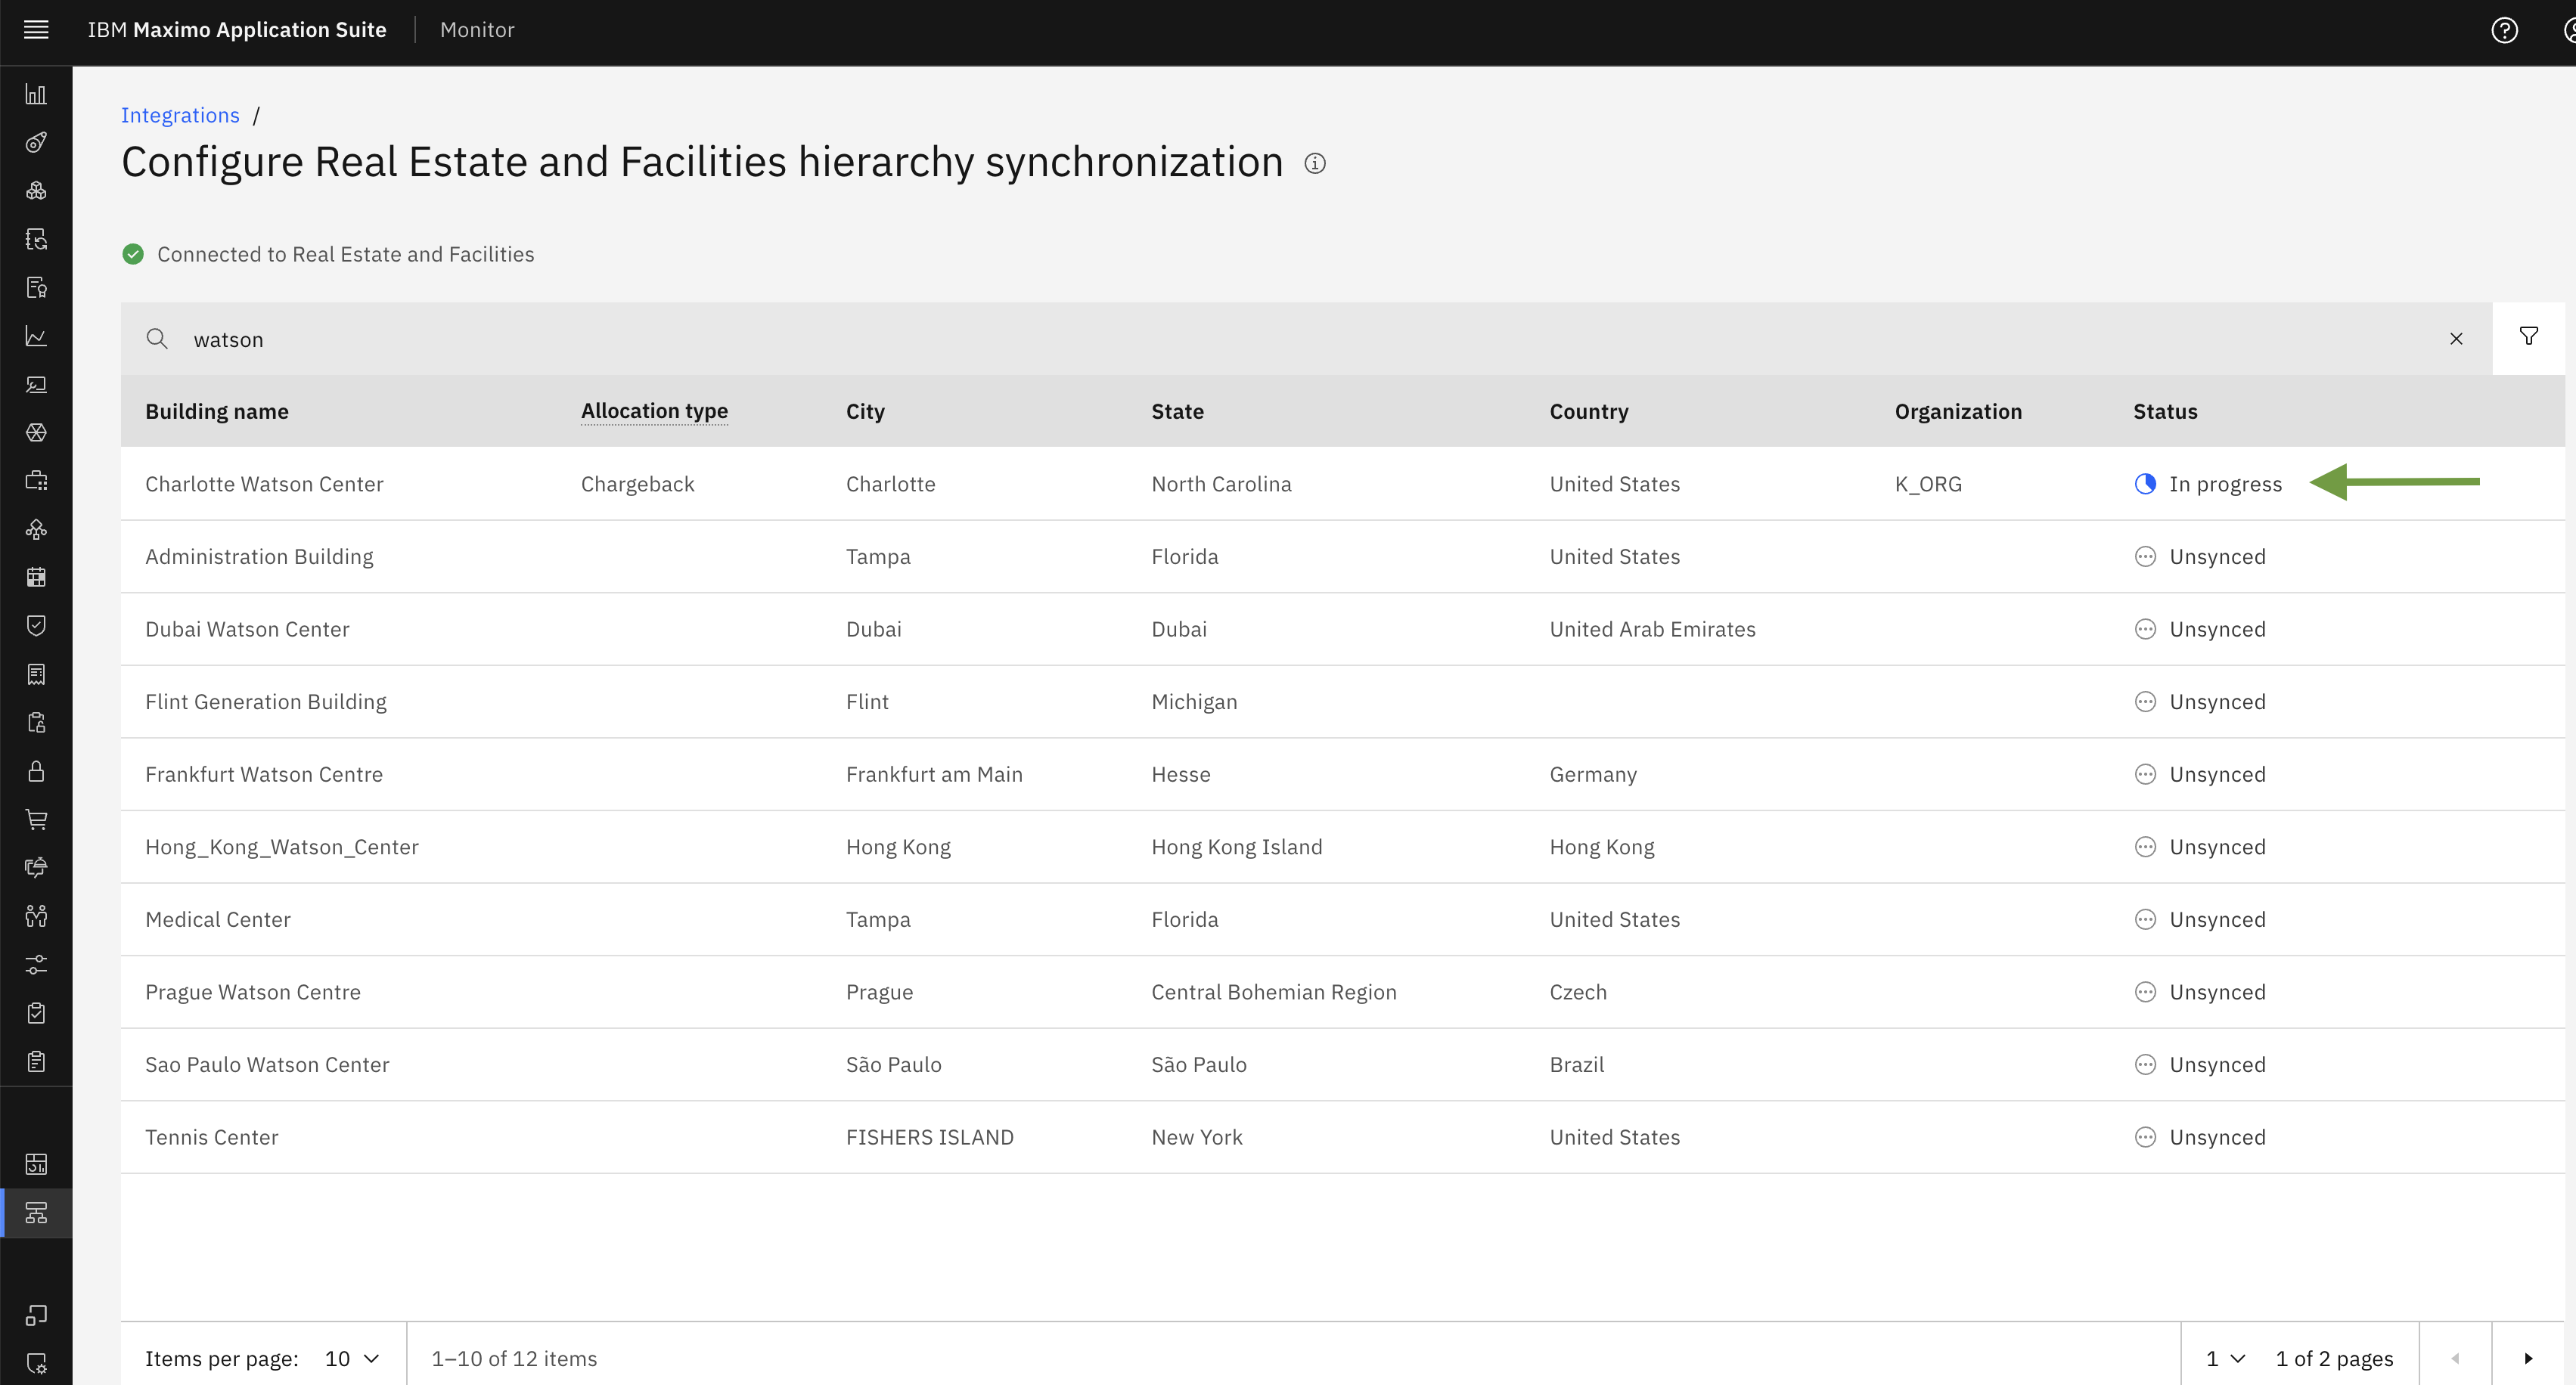This screenshot has width=2576, height=1385.
Task: Open the hamburger navigation menu
Action: tap(36, 30)
